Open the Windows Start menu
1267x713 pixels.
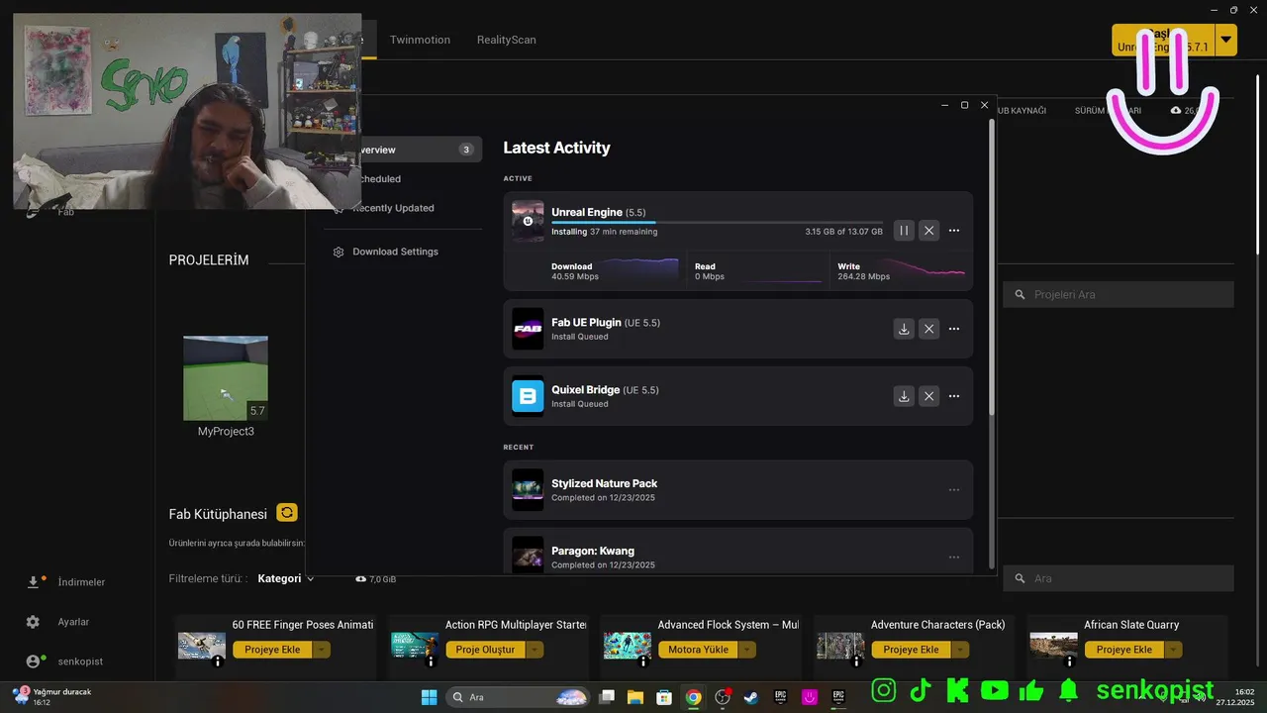pyautogui.click(x=429, y=697)
